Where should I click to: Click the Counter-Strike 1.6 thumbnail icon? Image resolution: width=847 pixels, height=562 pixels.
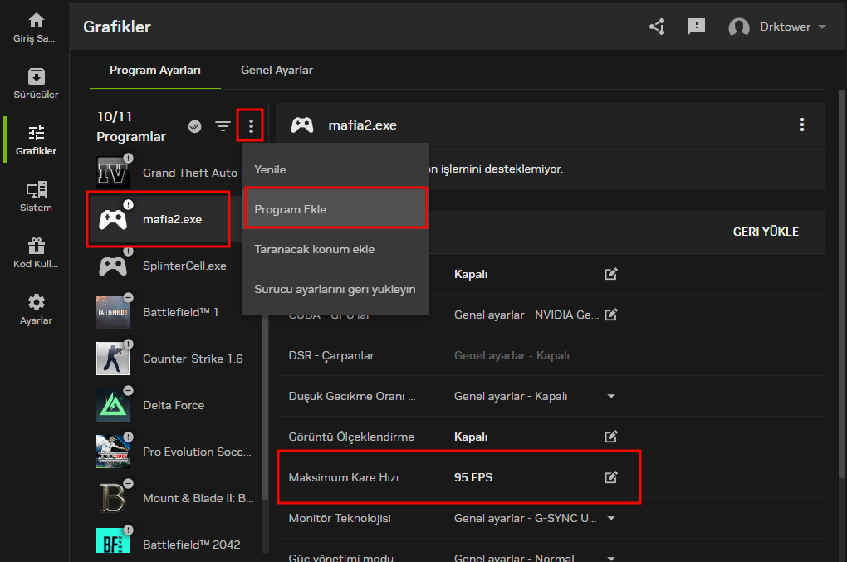pyautogui.click(x=113, y=359)
